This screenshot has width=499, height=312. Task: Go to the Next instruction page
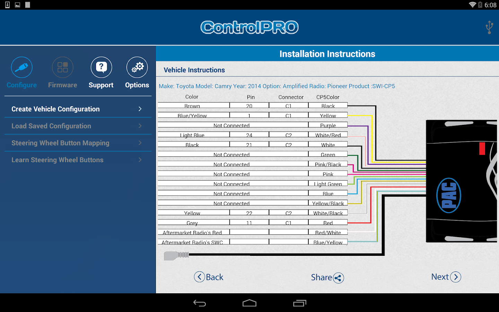pyautogui.click(x=446, y=277)
